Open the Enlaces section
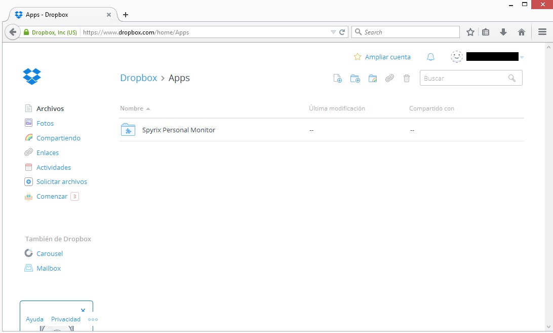The height and width of the screenshot is (333, 553). 48,153
